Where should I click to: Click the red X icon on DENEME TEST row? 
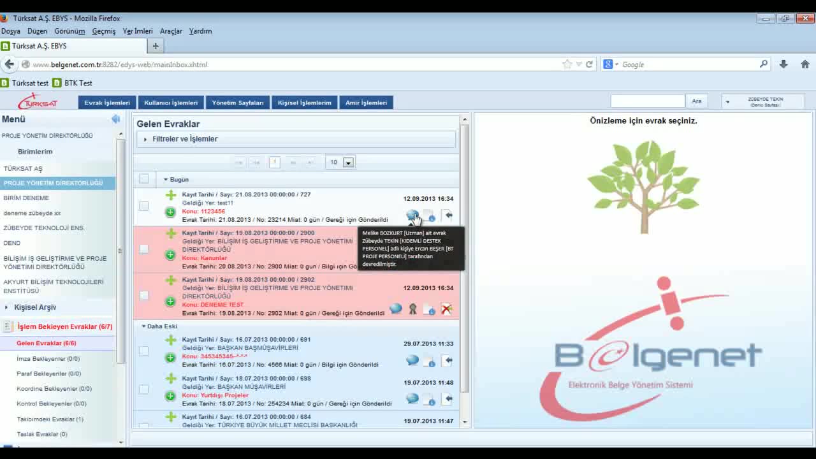(446, 309)
